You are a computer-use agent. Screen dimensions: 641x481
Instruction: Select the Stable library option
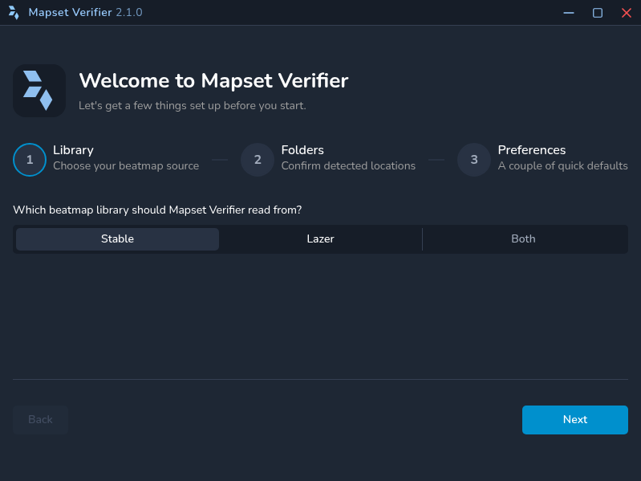[x=117, y=238]
